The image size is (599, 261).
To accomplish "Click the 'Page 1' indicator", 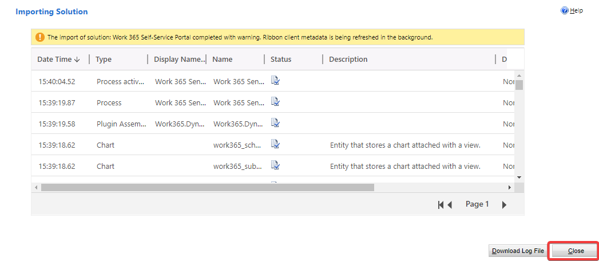I will (x=477, y=204).
